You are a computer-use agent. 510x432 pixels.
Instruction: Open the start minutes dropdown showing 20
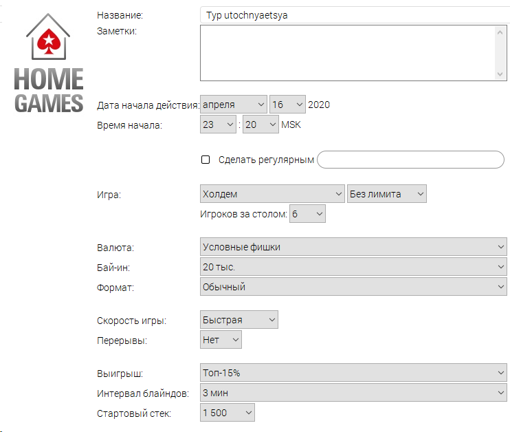click(260, 125)
